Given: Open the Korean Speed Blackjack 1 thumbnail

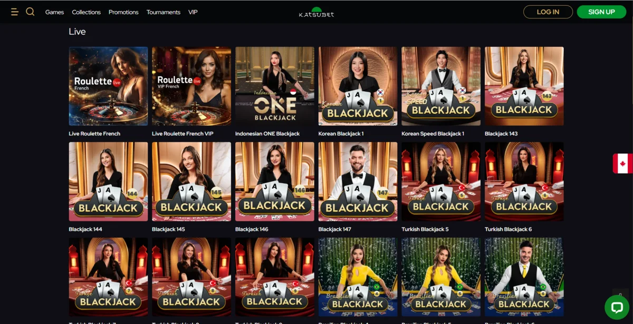Looking at the screenshot, I should pyautogui.click(x=441, y=86).
